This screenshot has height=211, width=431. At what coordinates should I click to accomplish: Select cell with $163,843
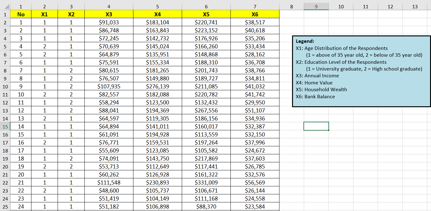point(157,30)
